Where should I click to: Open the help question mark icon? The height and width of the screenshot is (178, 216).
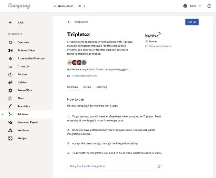coord(209,6)
